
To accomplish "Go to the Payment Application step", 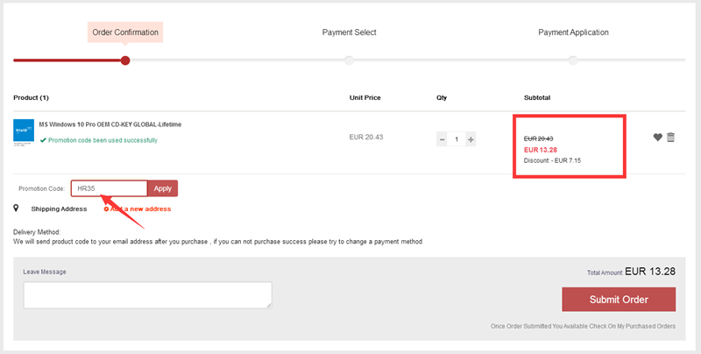I will click(573, 32).
